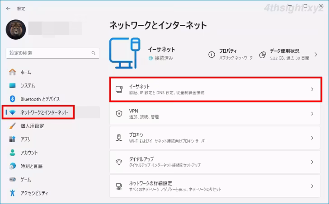The height and width of the screenshot is (204, 329).
Task: Click the network Wi-Fi shaped sidebar icon
Action: click(x=12, y=112)
